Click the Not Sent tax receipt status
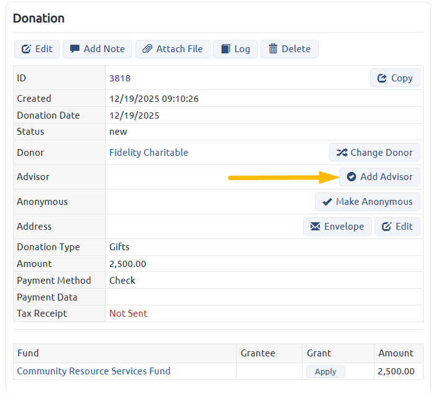The height and width of the screenshot is (393, 436). [128, 314]
